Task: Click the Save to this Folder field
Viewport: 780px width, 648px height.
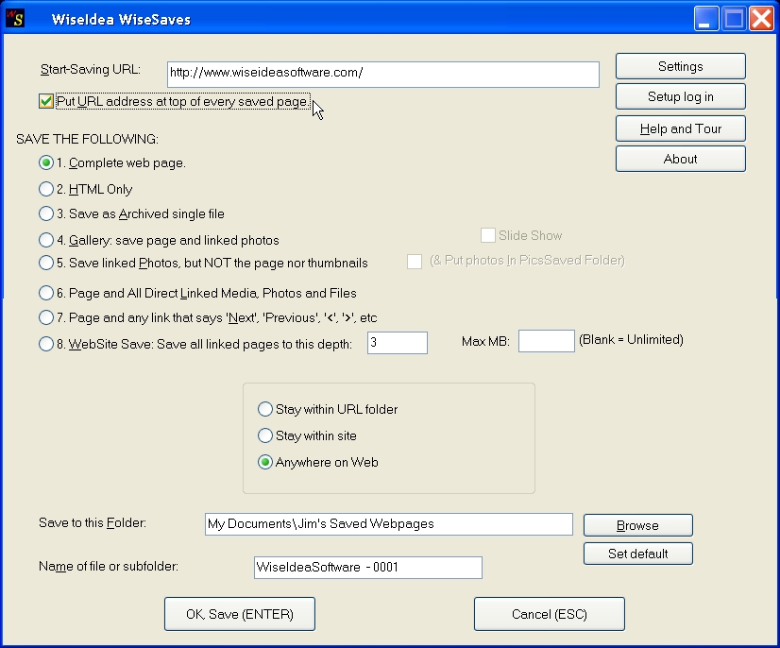Action: pos(388,524)
